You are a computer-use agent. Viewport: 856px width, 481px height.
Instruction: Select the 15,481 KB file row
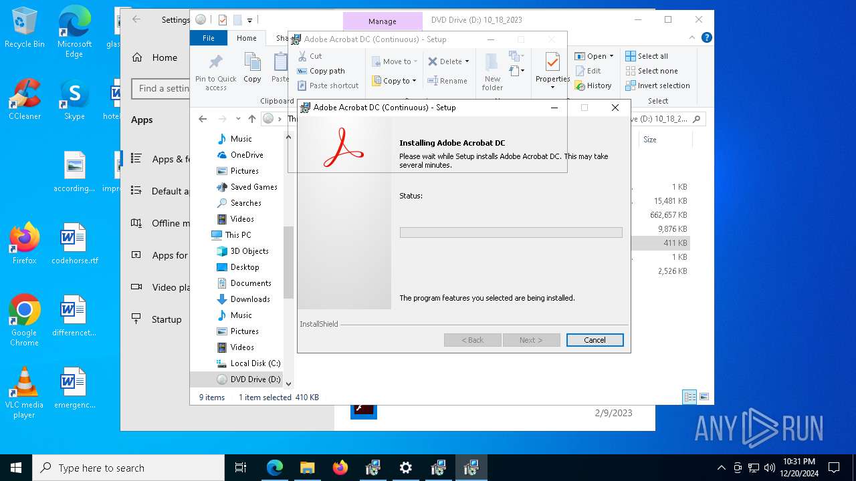670,201
